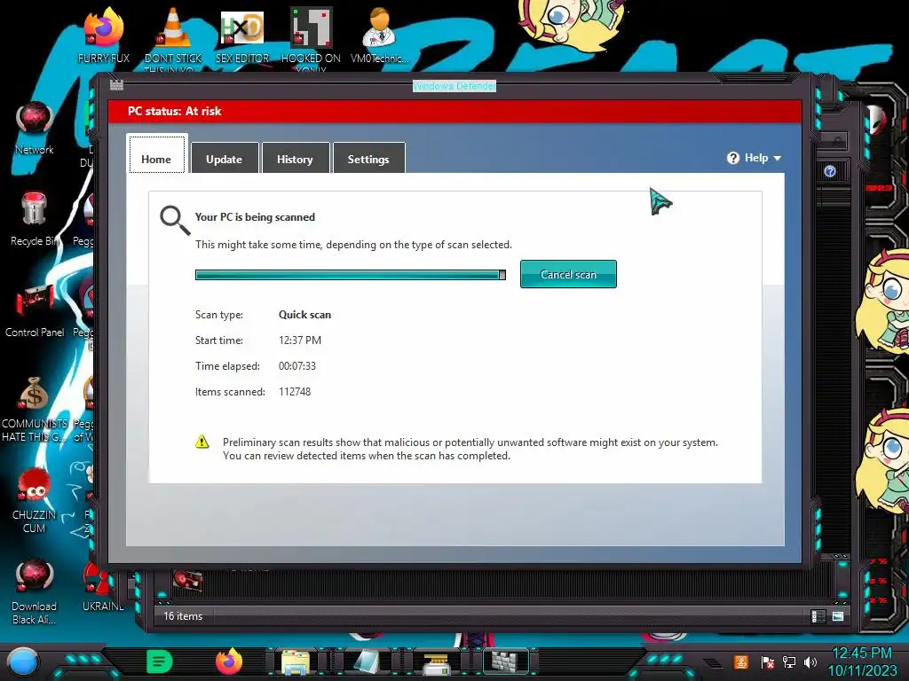Screen dimensions: 909x681
Task: Select the file thumbnail in the Explorer window
Action: [187, 580]
